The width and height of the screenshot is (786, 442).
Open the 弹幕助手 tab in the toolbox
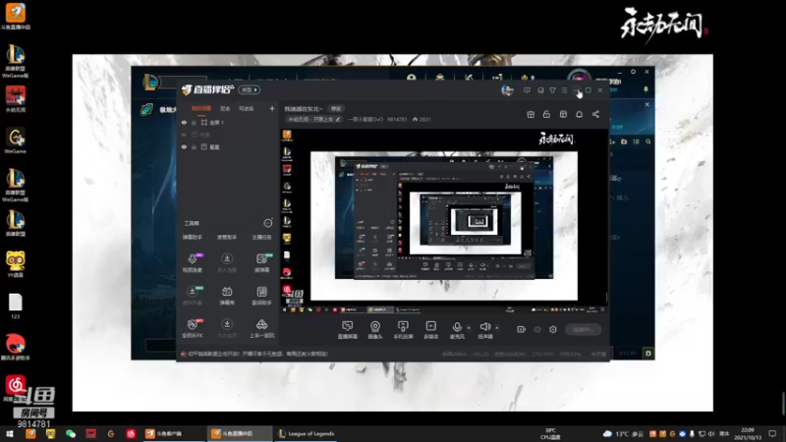click(193, 237)
